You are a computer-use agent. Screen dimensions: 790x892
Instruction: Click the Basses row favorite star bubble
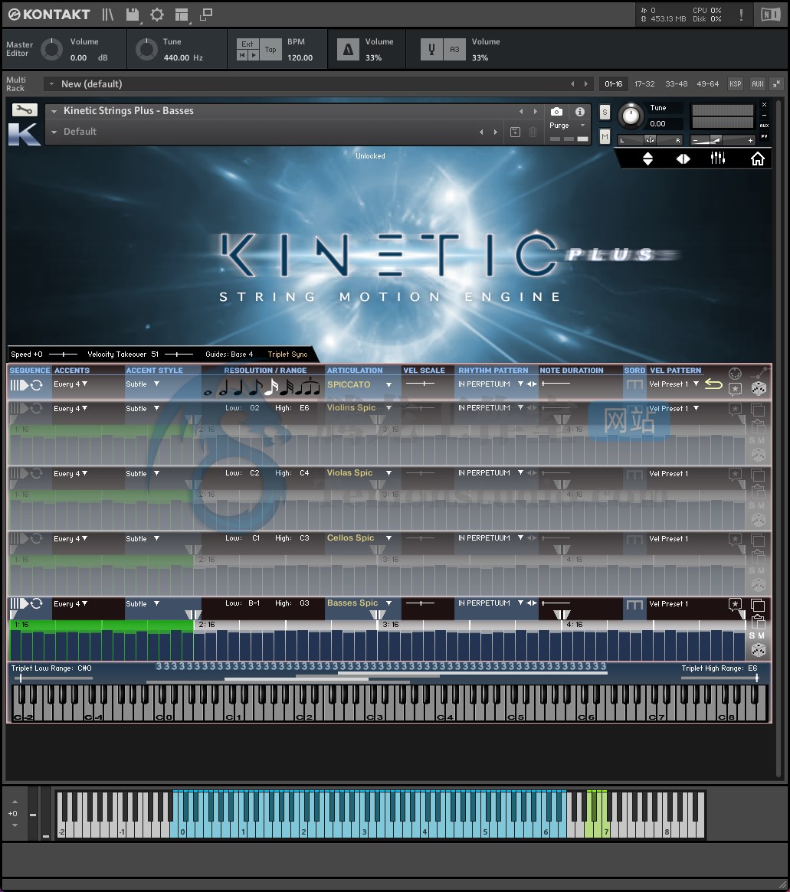pyautogui.click(x=735, y=604)
